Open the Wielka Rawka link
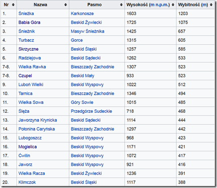Image resolution: width=217 pixels, height=188 pixels. (32, 67)
